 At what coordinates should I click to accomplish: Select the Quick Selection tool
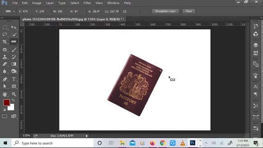tap(14, 35)
